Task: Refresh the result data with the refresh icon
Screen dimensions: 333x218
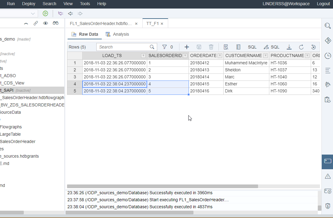Action: click(x=301, y=47)
